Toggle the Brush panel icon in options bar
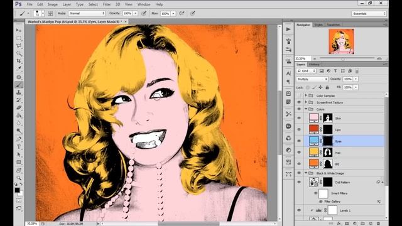Viewport: 402px width, 226px height. 50,13
